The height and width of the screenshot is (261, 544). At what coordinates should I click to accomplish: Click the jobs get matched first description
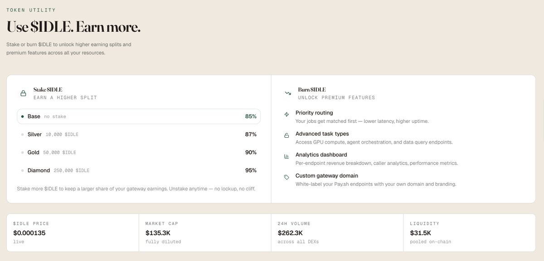(x=362, y=121)
